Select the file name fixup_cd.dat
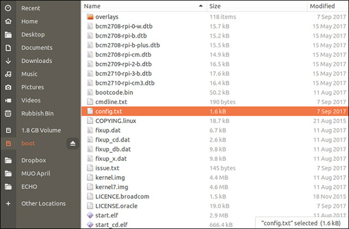The height and width of the screenshot is (229, 349). tap(113, 140)
